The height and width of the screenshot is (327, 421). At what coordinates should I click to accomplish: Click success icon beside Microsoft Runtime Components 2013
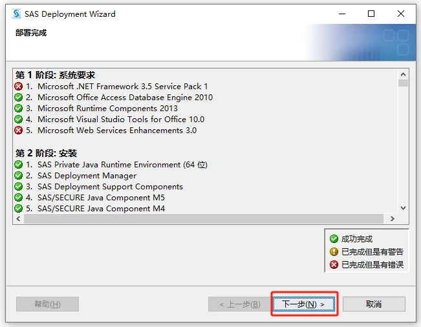click(19, 109)
